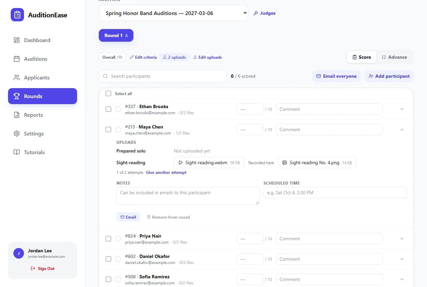Viewport: 427px width, 287px height.
Task: Click the Give another attempt link
Action: tap(166, 173)
